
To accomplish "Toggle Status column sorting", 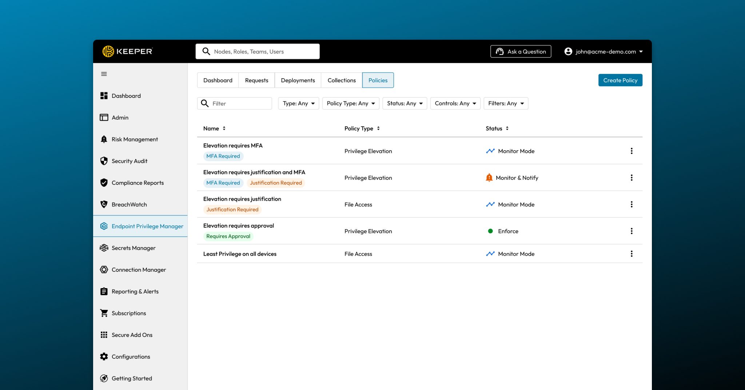I will coord(507,128).
